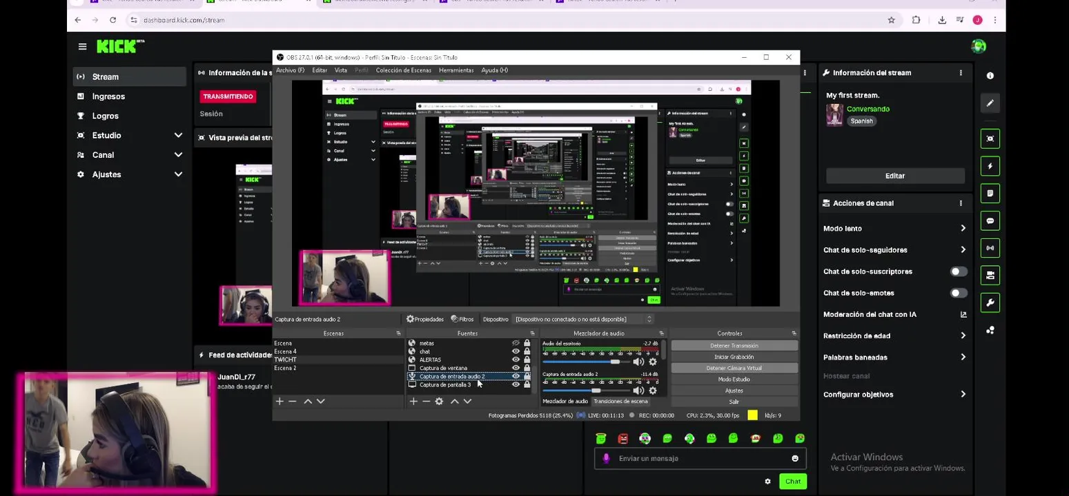Reload the browser page
Screen dimensions: 1069x496
coord(113,20)
